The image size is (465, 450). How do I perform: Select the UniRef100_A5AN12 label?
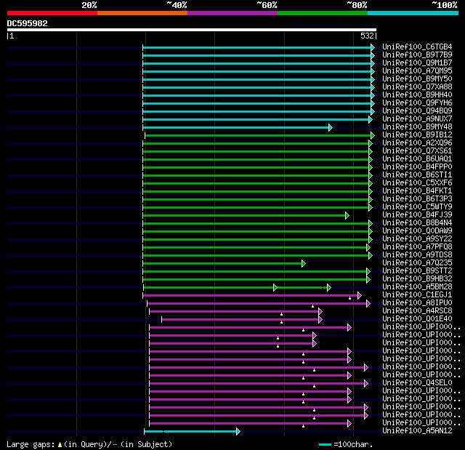[x=417, y=431]
